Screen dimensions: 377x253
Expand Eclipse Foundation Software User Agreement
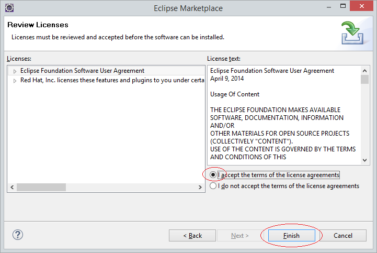click(x=15, y=71)
